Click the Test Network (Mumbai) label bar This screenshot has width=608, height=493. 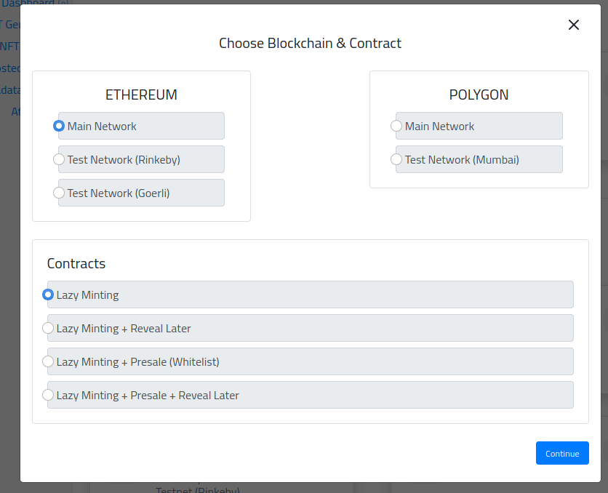(480, 159)
